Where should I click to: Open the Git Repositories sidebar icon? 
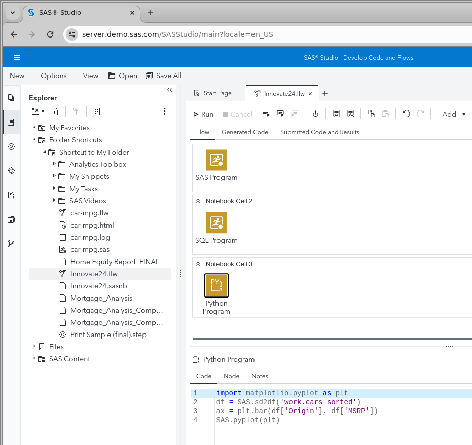tap(11, 244)
